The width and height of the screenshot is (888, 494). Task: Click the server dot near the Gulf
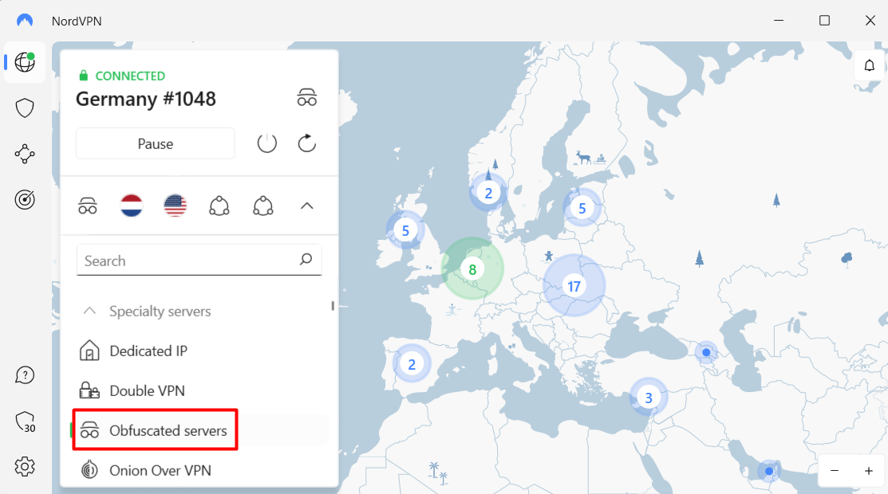pyautogui.click(x=769, y=471)
